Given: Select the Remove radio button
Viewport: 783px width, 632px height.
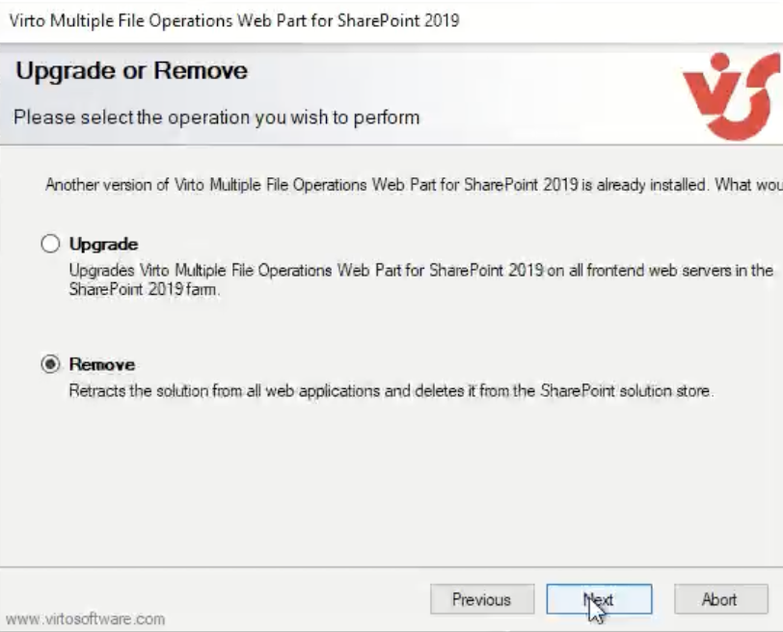Looking at the screenshot, I should click(x=50, y=364).
